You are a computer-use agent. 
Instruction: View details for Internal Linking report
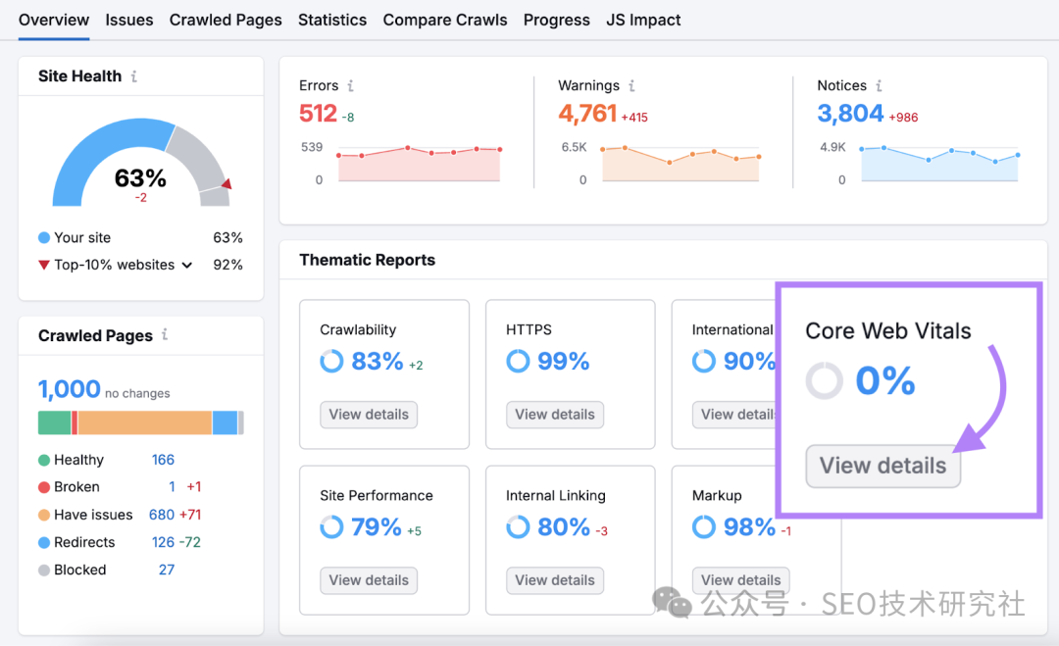tap(555, 580)
